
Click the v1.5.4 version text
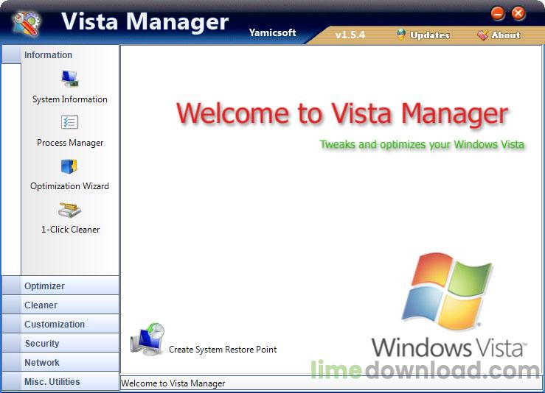point(350,35)
